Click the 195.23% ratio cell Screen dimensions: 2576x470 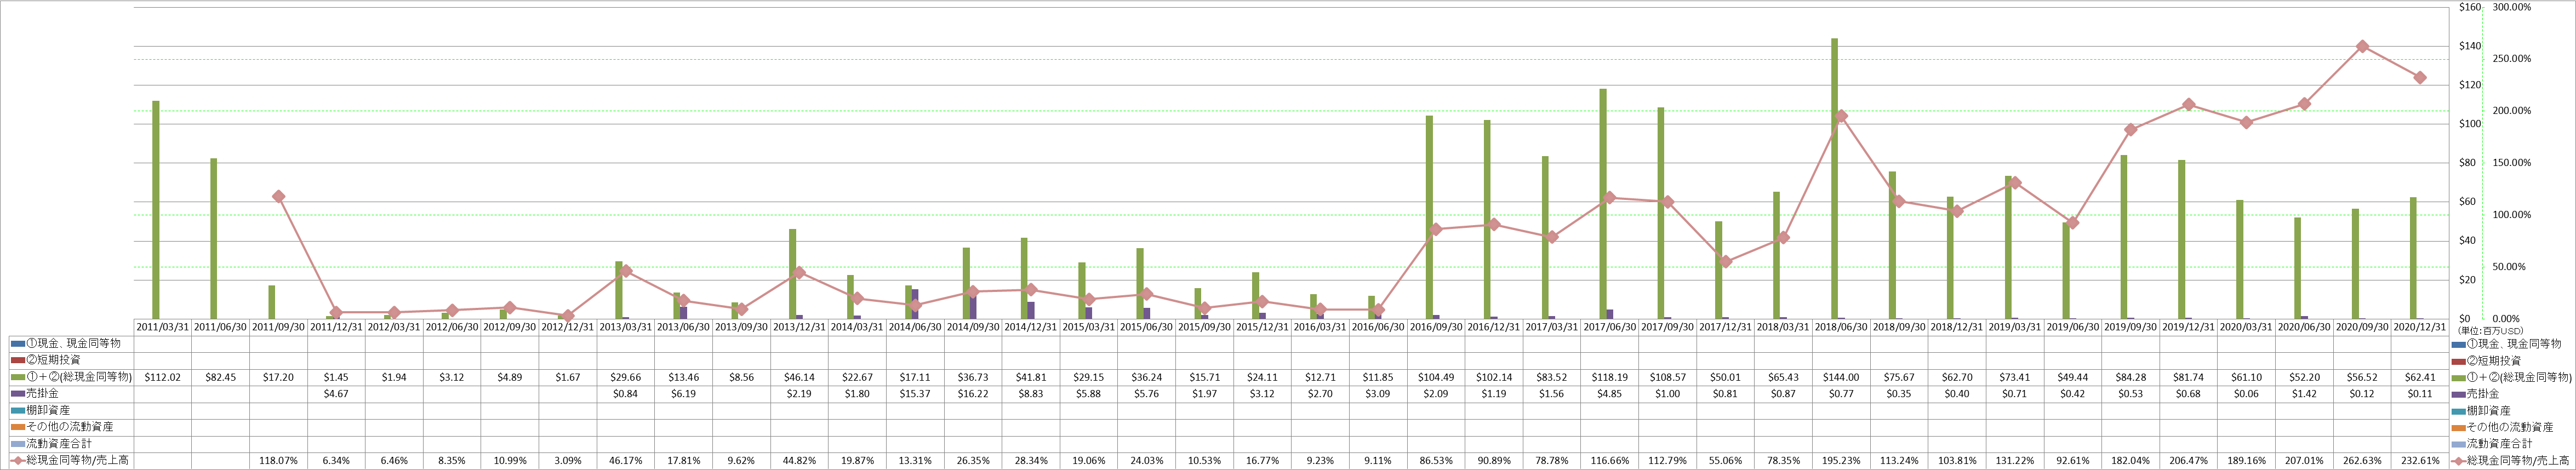coord(1841,461)
